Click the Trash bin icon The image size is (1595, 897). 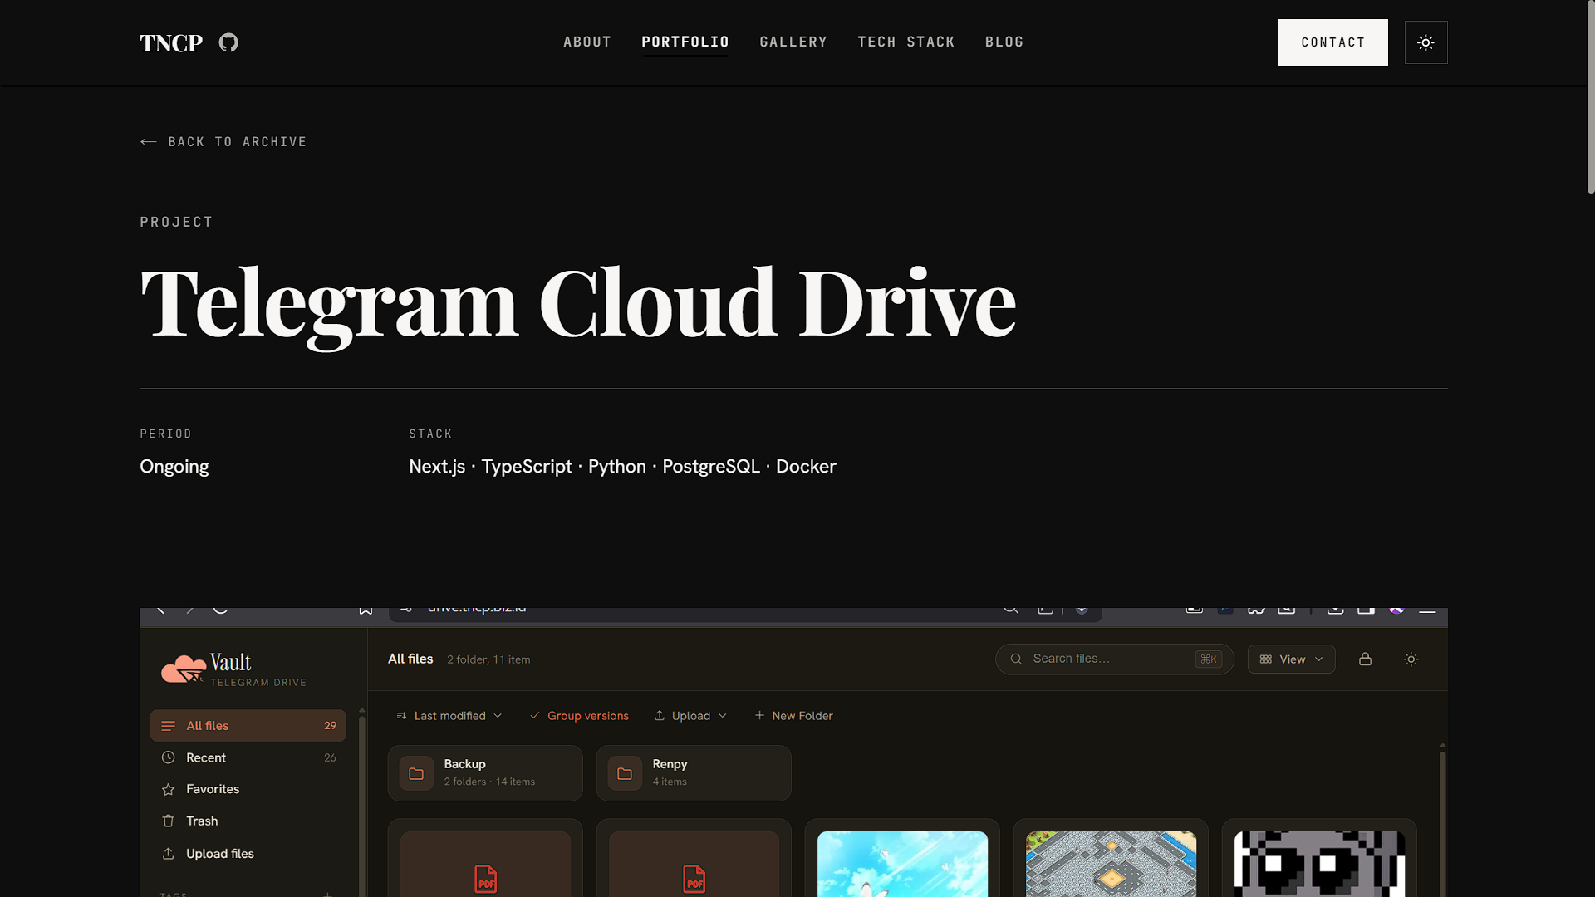pos(169,821)
